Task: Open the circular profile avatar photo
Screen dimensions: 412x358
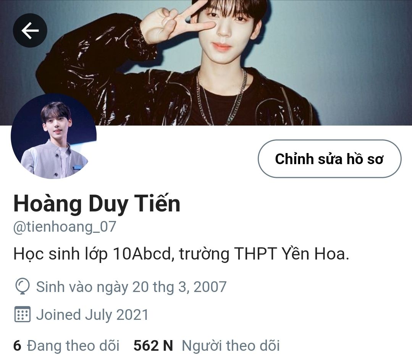Action: pos(53,136)
